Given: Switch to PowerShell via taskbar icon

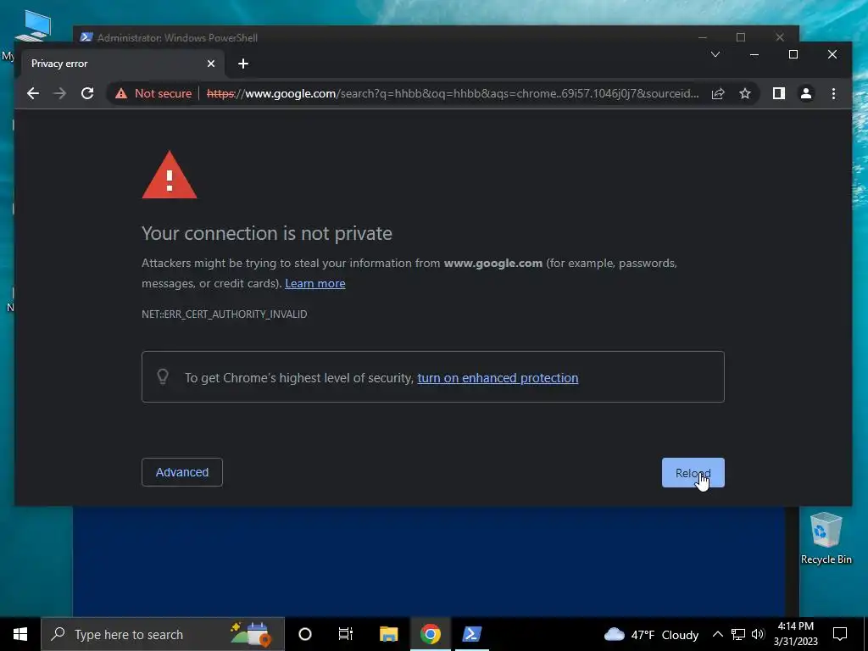Looking at the screenshot, I should [471, 634].
